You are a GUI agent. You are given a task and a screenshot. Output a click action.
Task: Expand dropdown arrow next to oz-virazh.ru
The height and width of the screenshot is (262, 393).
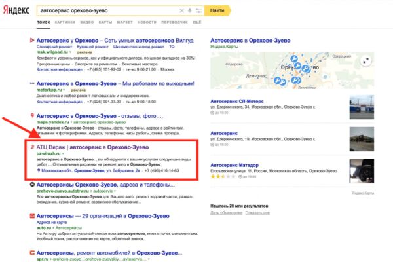[63, 153]
